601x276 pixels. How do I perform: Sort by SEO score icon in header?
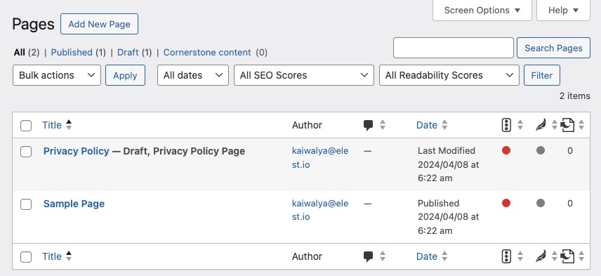[506, 125]
